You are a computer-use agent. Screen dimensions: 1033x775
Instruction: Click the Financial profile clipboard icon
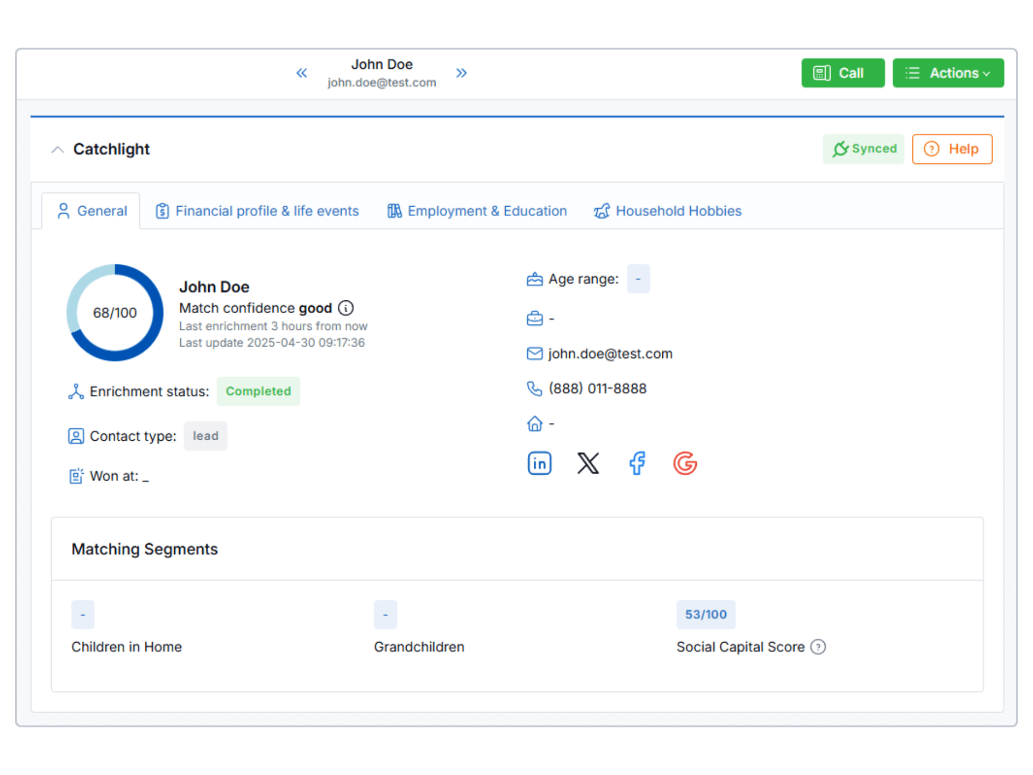[162, 211]
